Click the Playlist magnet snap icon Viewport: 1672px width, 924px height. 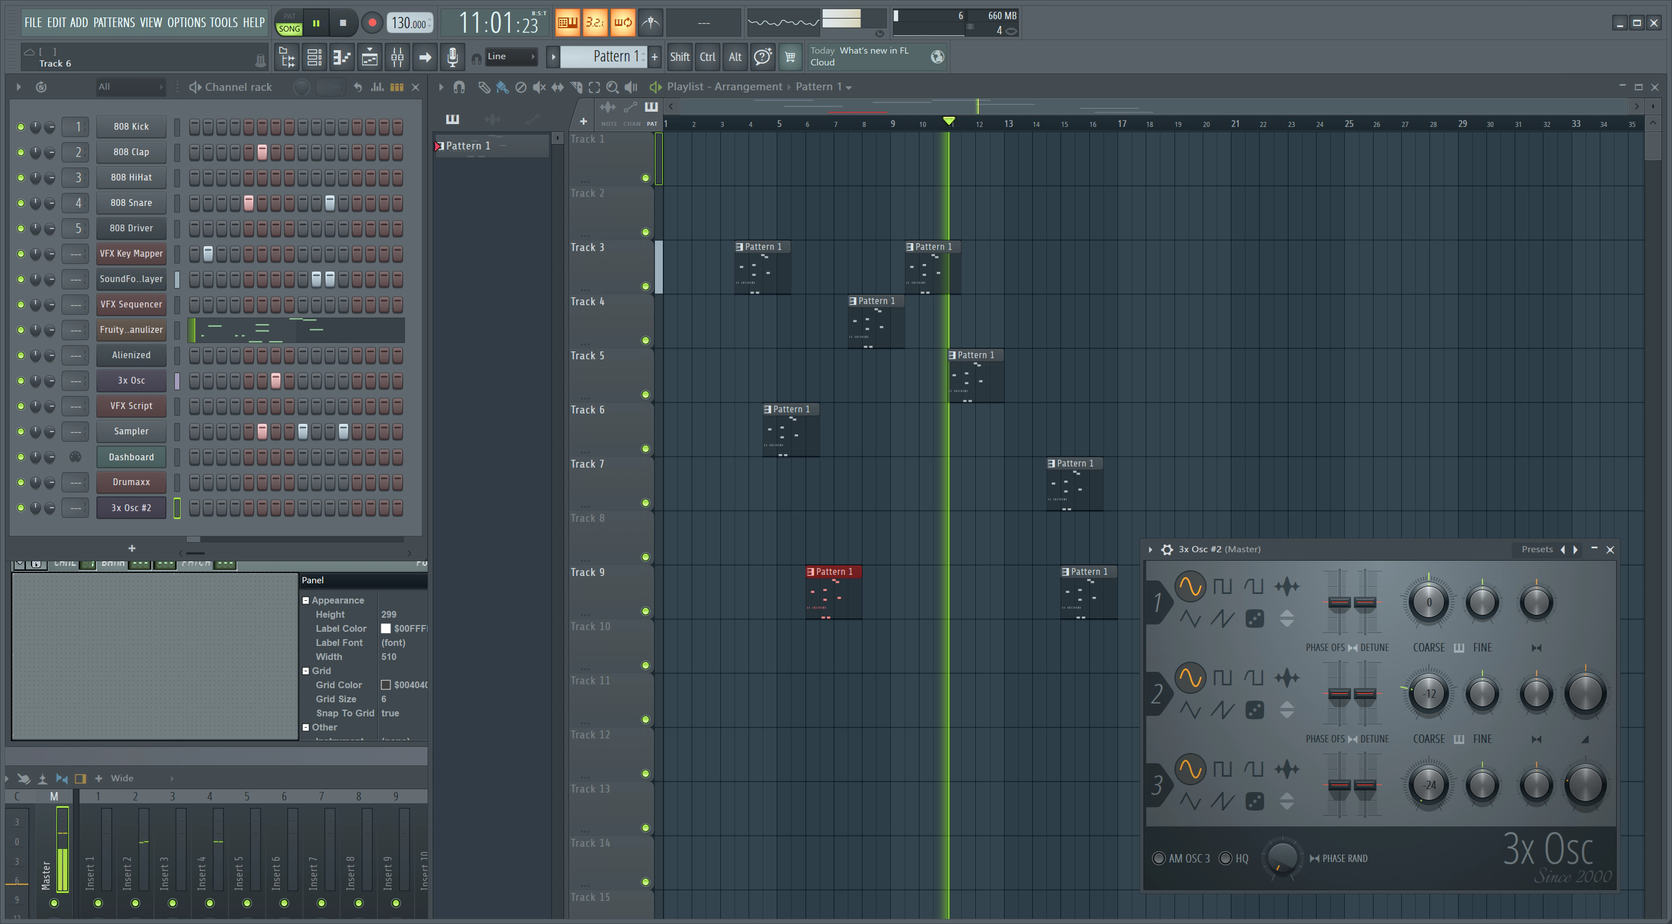459,87
